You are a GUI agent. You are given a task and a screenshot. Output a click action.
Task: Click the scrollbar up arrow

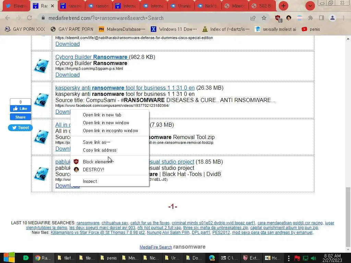tap(348, 39)
